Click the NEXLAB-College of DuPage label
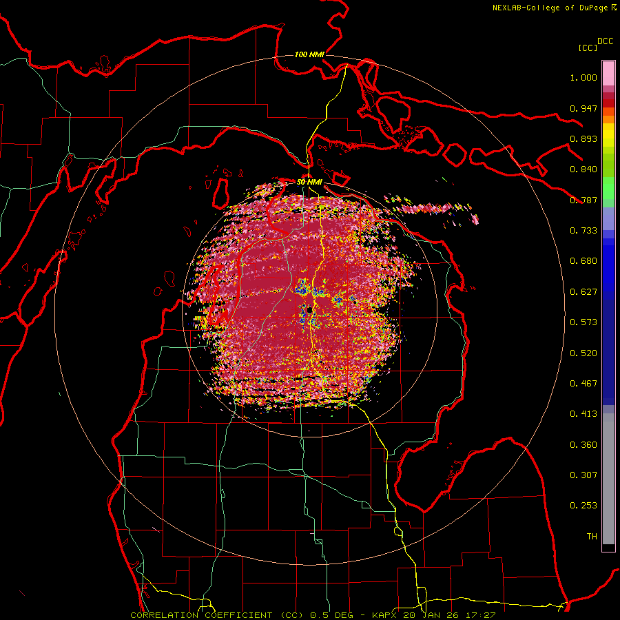 click(550, 8)
